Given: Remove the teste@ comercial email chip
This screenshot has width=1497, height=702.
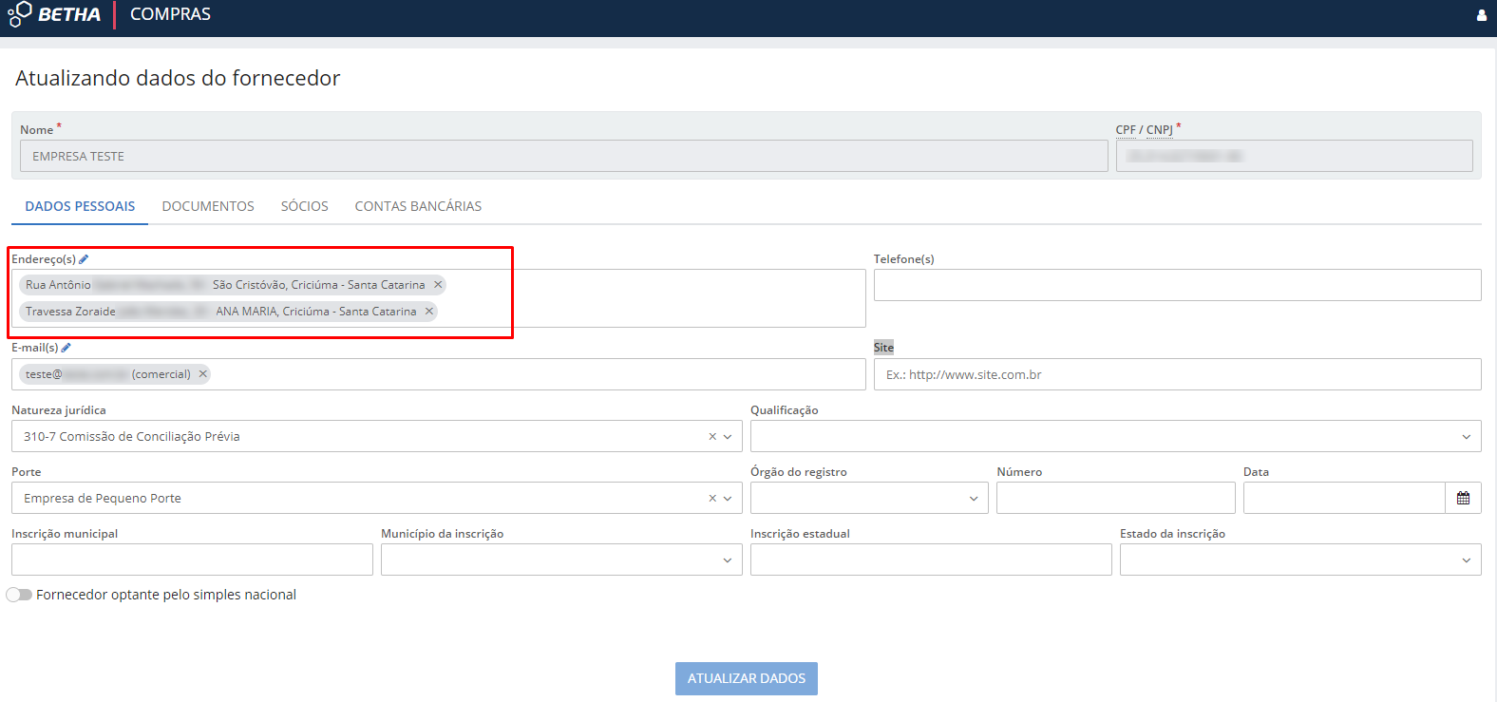Looking at the screenshot, I should [x=202, y=374].
